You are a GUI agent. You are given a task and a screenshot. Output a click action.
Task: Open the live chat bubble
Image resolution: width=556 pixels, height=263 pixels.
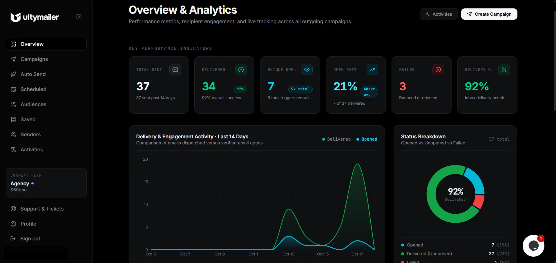click(533, 246)
